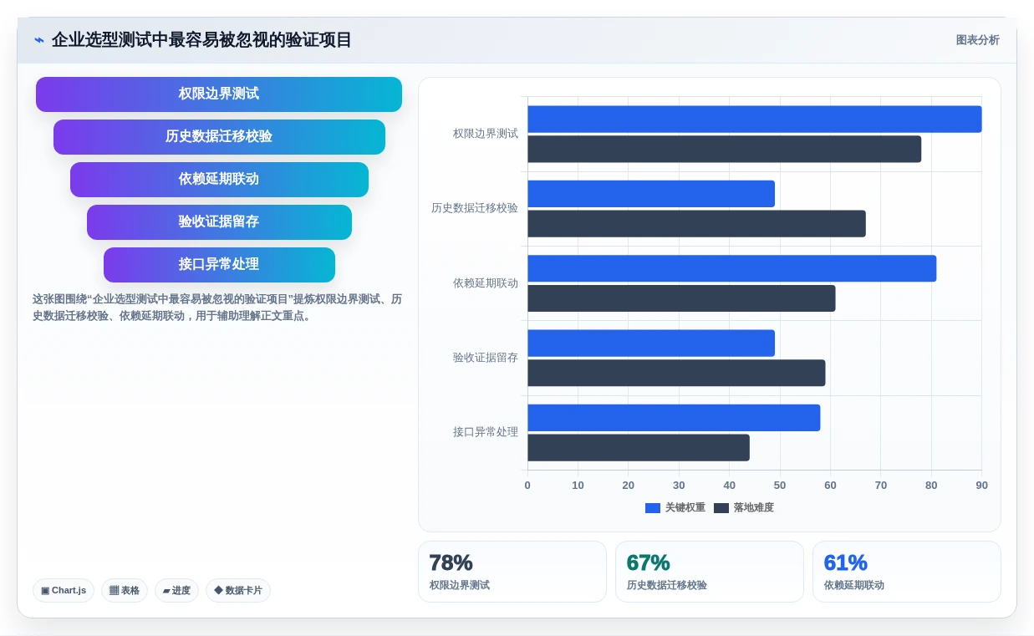Click the 数据卡片 tag chip
This screenshot has width=1034, height=636.
(x=238, y=591)
